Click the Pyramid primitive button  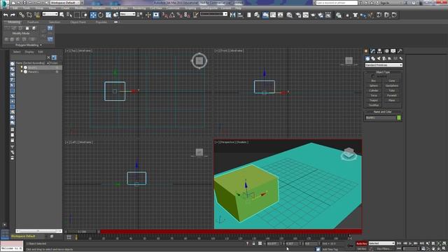pyautogui.click(x=392, y=95)
